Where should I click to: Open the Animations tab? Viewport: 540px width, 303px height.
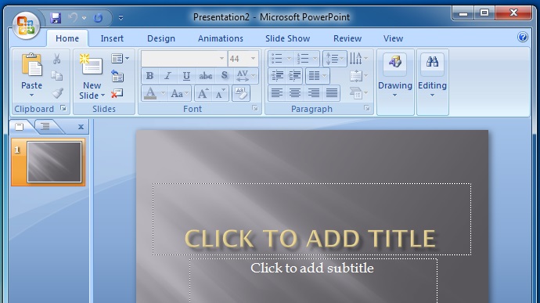221,38
